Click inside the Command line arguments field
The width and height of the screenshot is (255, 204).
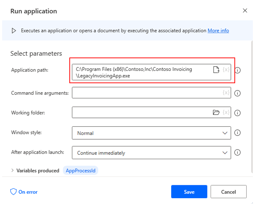click(x=147, y=93)
